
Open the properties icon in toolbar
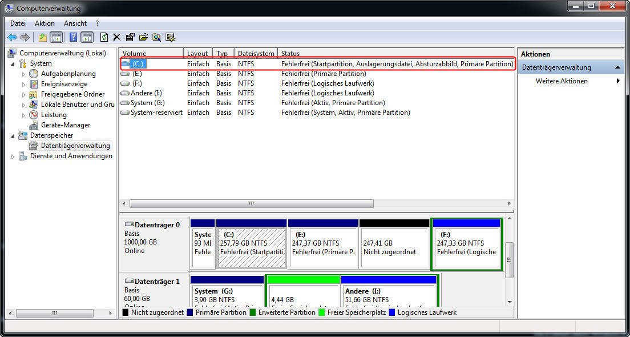tap(130, 37)
